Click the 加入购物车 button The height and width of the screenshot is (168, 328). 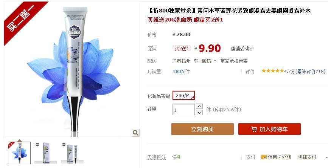[269, 129]
